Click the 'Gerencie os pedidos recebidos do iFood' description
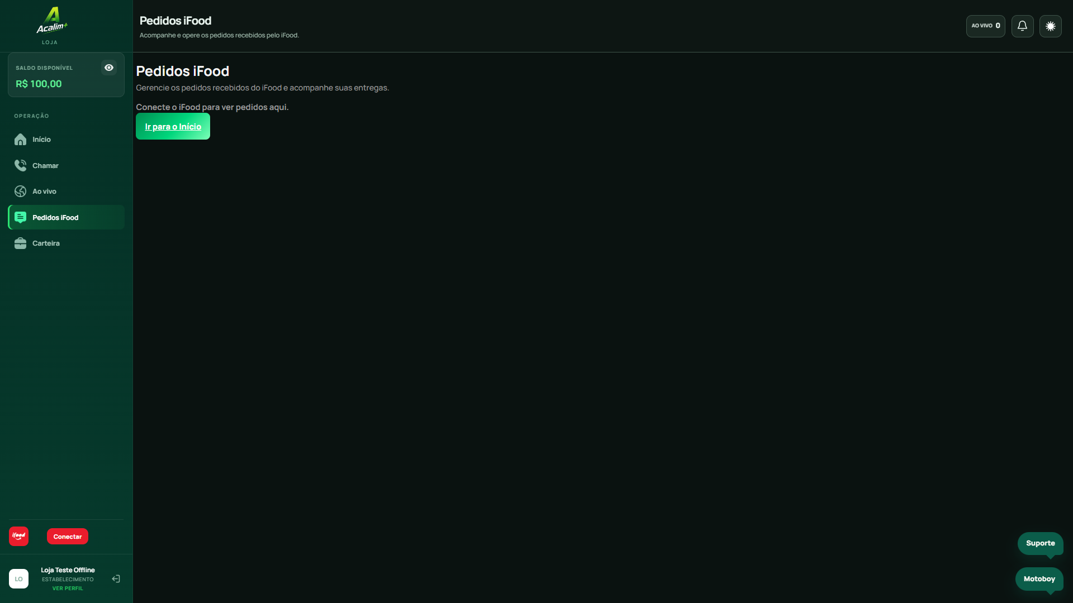This screenshot has width=1073, height=603. [263, 88]
